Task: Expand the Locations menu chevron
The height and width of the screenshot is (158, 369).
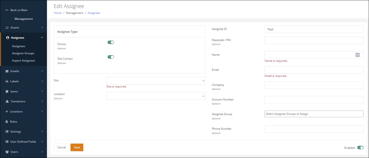Action: [42, 112]
